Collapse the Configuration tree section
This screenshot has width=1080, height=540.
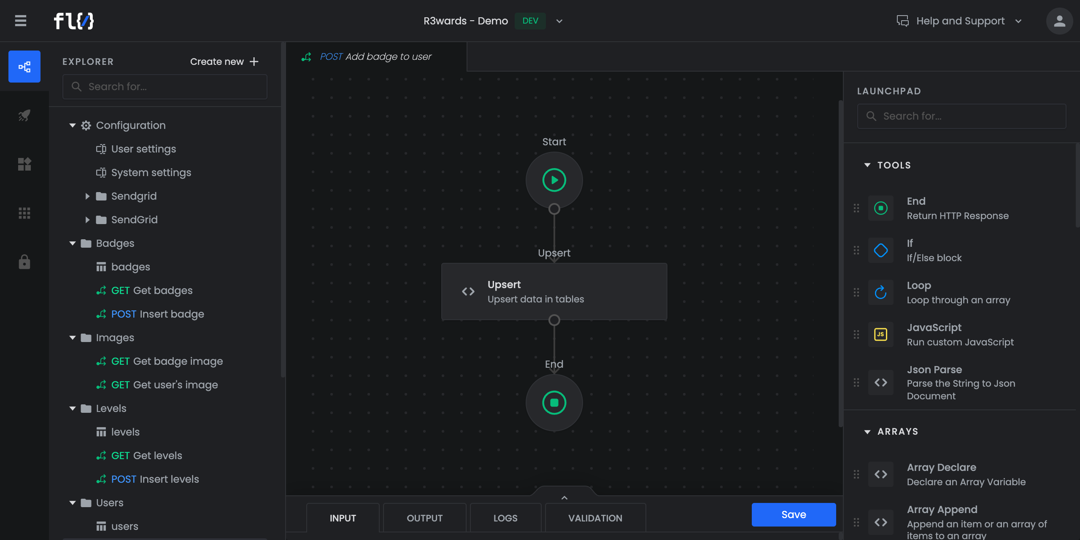73,126
